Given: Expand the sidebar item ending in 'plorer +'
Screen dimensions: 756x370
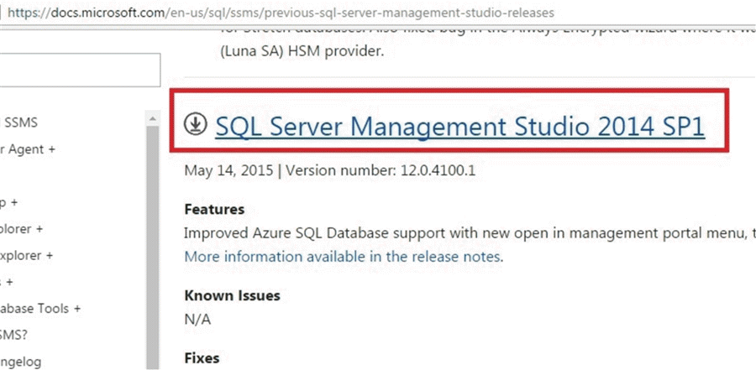Looking at the screenshot, I should point(23,228).
